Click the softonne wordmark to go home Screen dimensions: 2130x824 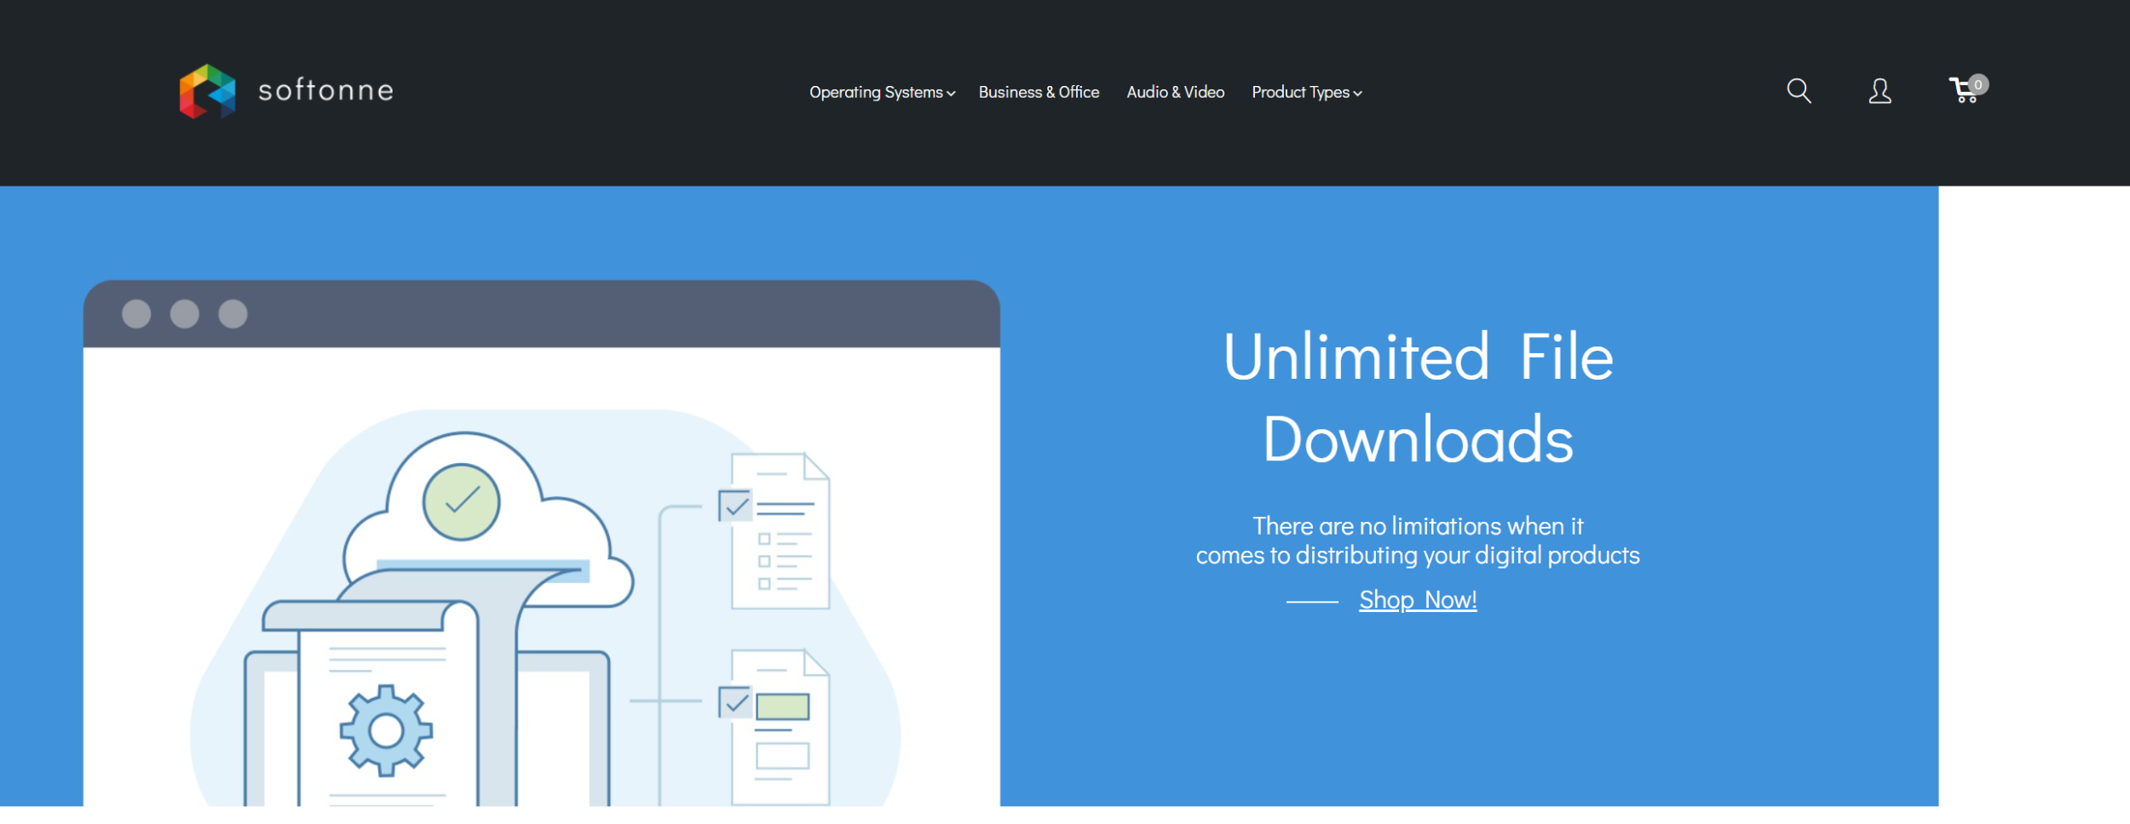coord(325,92)
